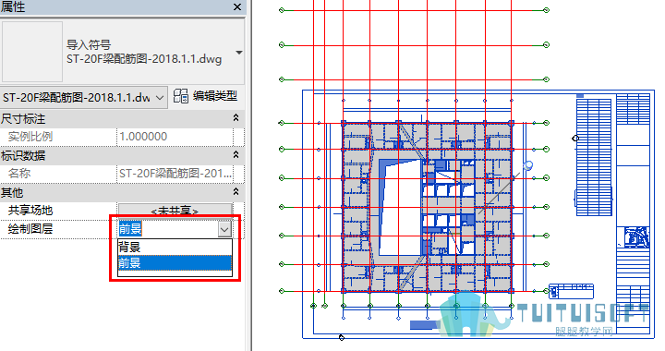This screenshot has width=665, height=351.
Task: Select the 绘制图层 property label
Action: pyautogui.click(x=30, y=229)
